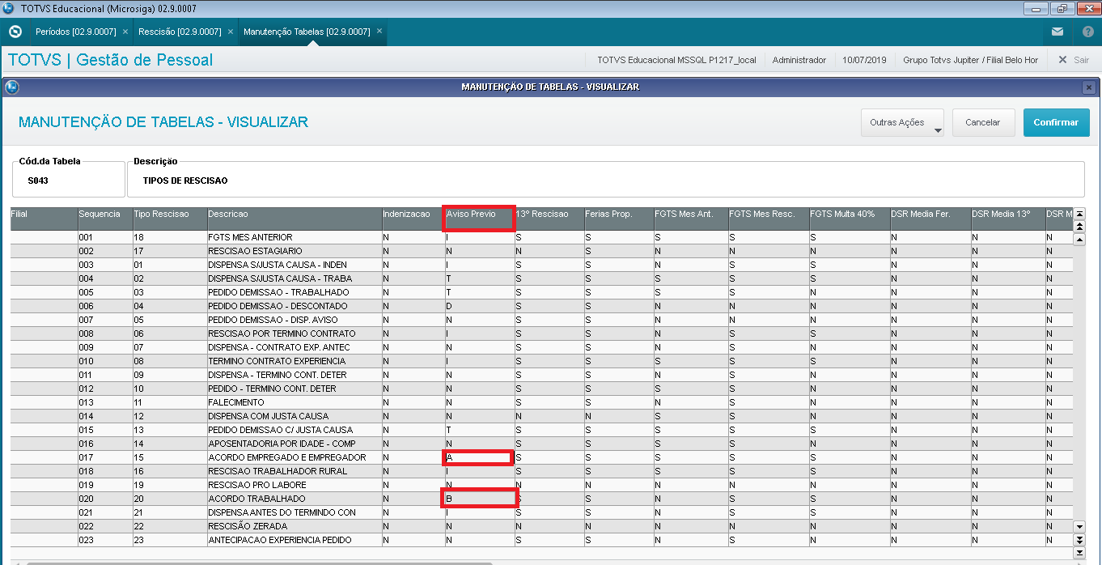Select the PEDIDO DEMISSAO C/ JUSTA CAUSA row

point(541,430)
